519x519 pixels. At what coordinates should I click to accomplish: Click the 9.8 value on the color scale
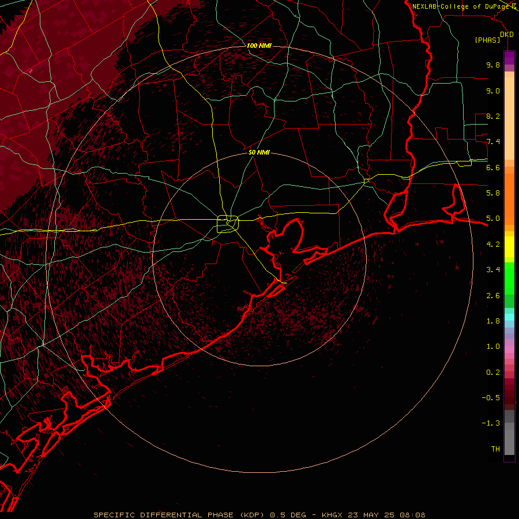[493, 65]
